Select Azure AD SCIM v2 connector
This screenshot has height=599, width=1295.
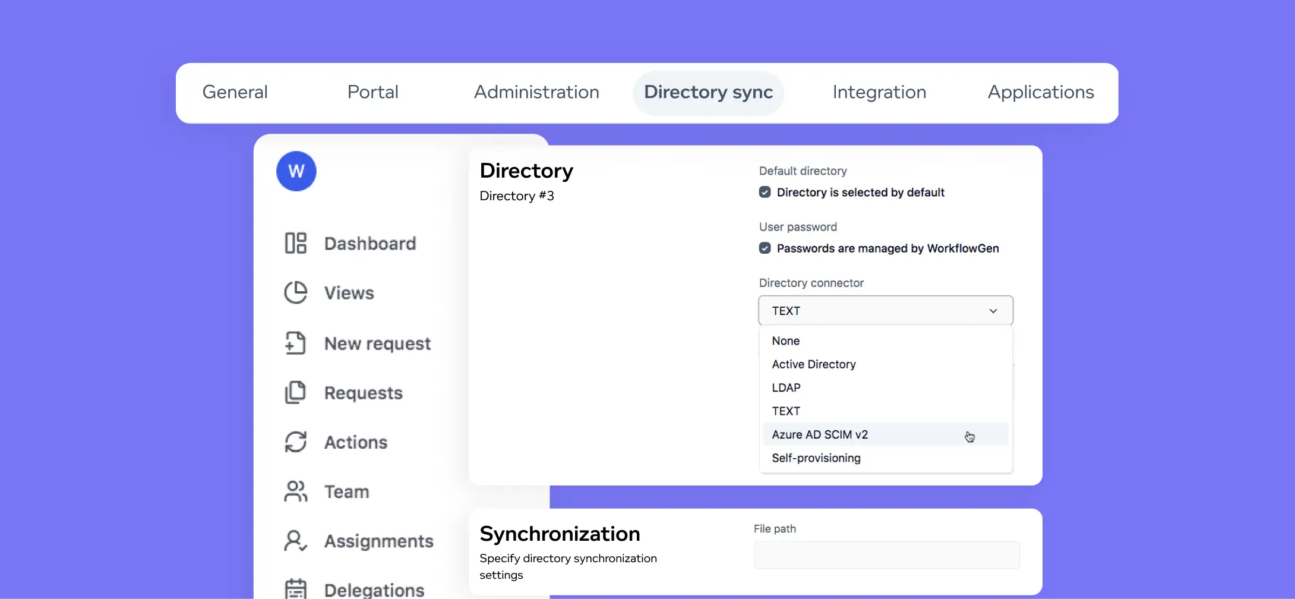click(x=820, y=434)
